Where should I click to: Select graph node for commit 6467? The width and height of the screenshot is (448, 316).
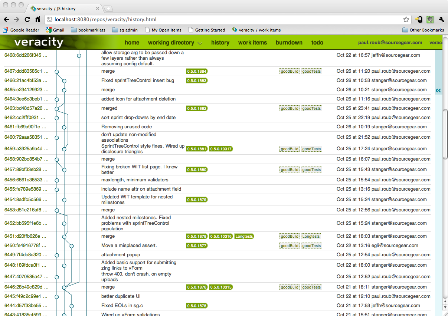pos(57,71)
